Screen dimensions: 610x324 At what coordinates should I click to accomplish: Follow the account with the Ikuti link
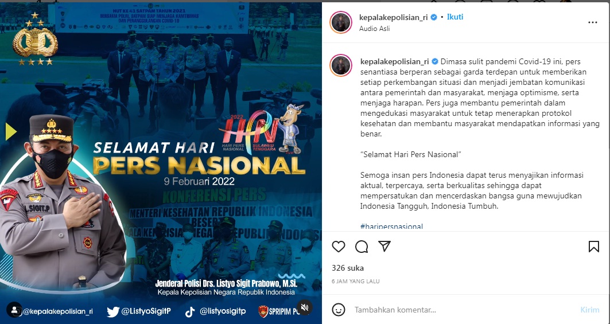(455, 17)
